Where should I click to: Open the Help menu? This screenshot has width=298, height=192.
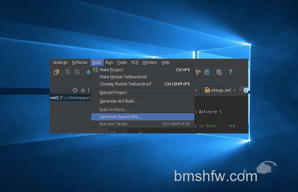[x=165, y=63]
